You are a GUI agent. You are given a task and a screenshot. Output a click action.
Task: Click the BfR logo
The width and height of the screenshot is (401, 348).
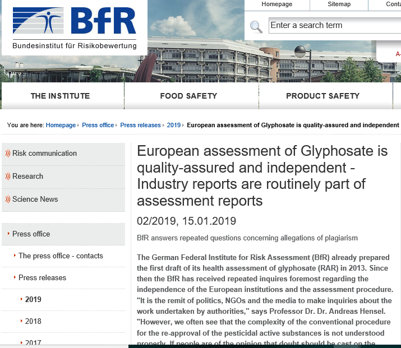tap(75, 27)
